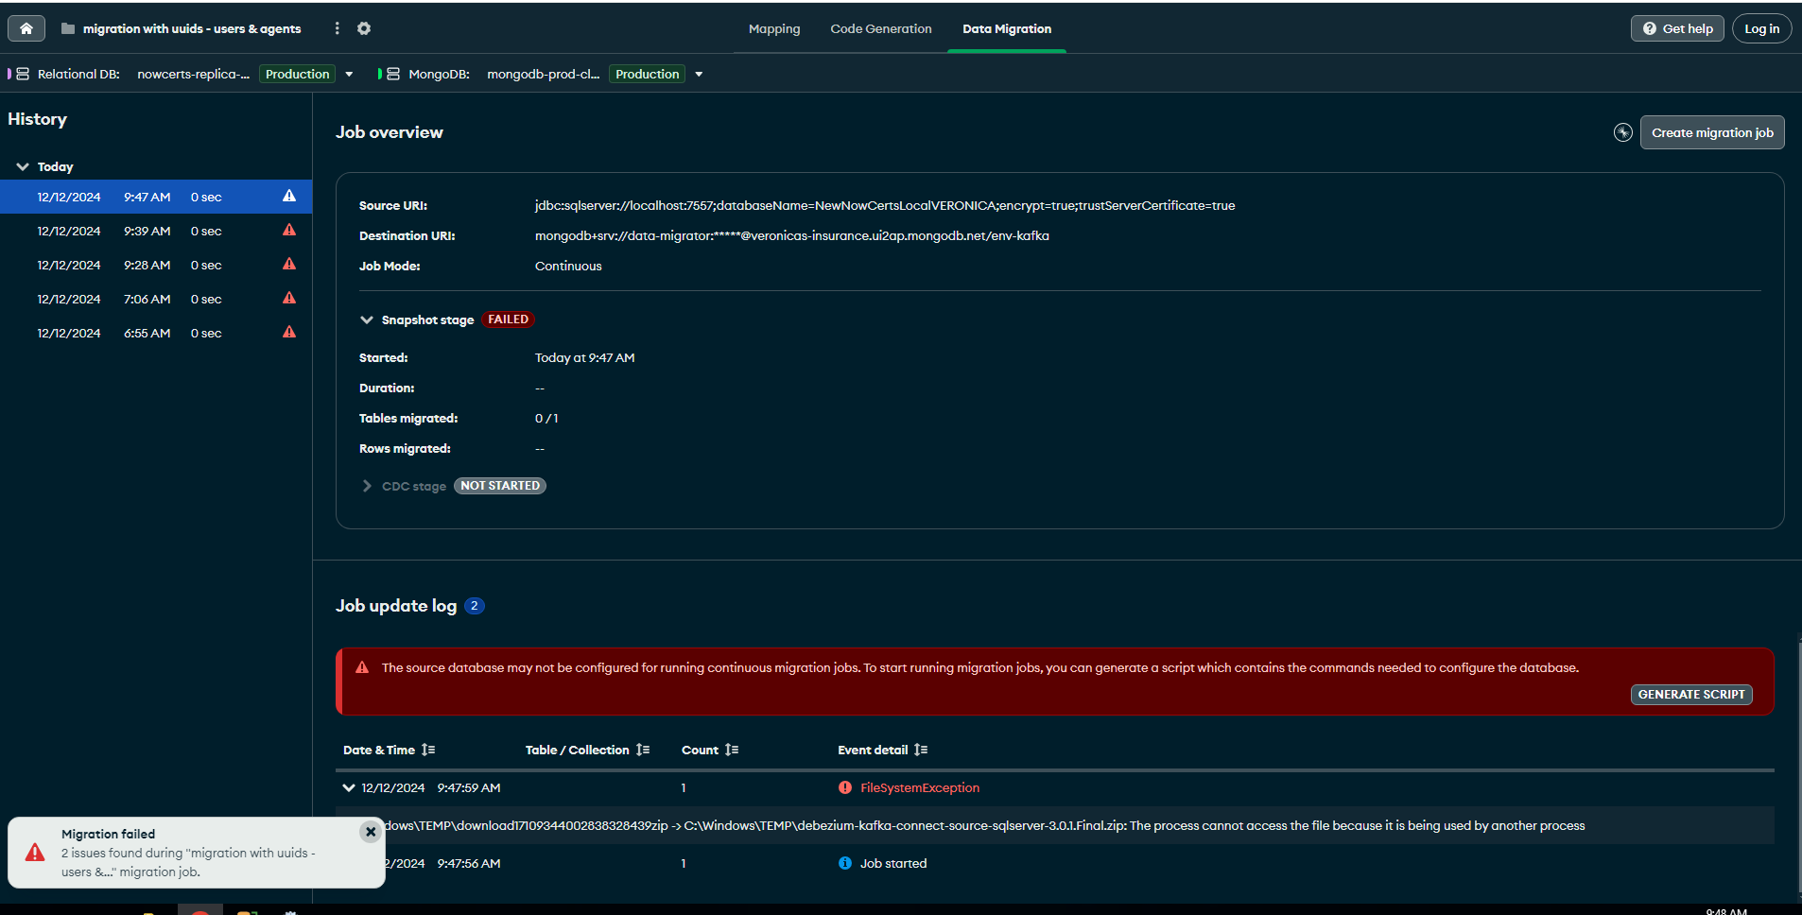Viewport: 1802px width, 915px height.
Task: Open the project three-dot options menu
Action: (x=337, y=28)
